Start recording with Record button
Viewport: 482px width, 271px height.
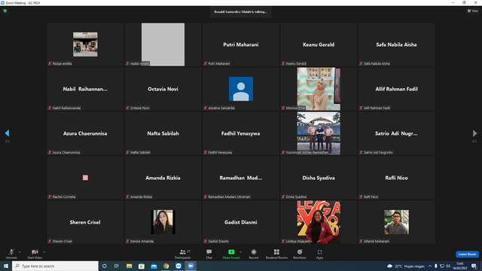click(254, 254)
